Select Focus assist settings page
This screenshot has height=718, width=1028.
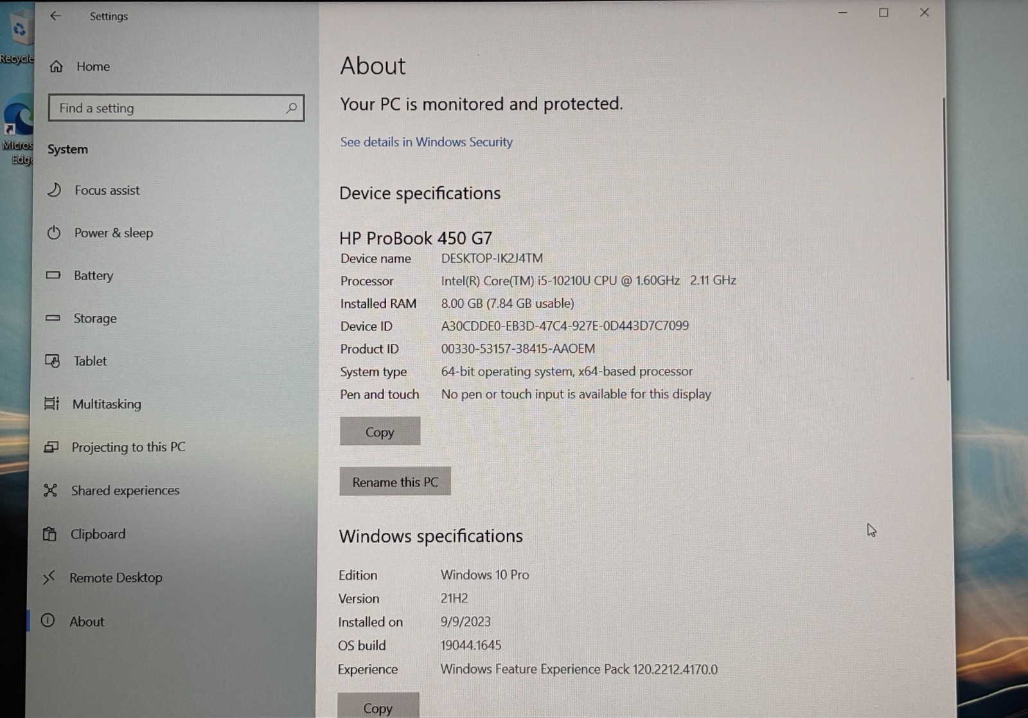107,190
